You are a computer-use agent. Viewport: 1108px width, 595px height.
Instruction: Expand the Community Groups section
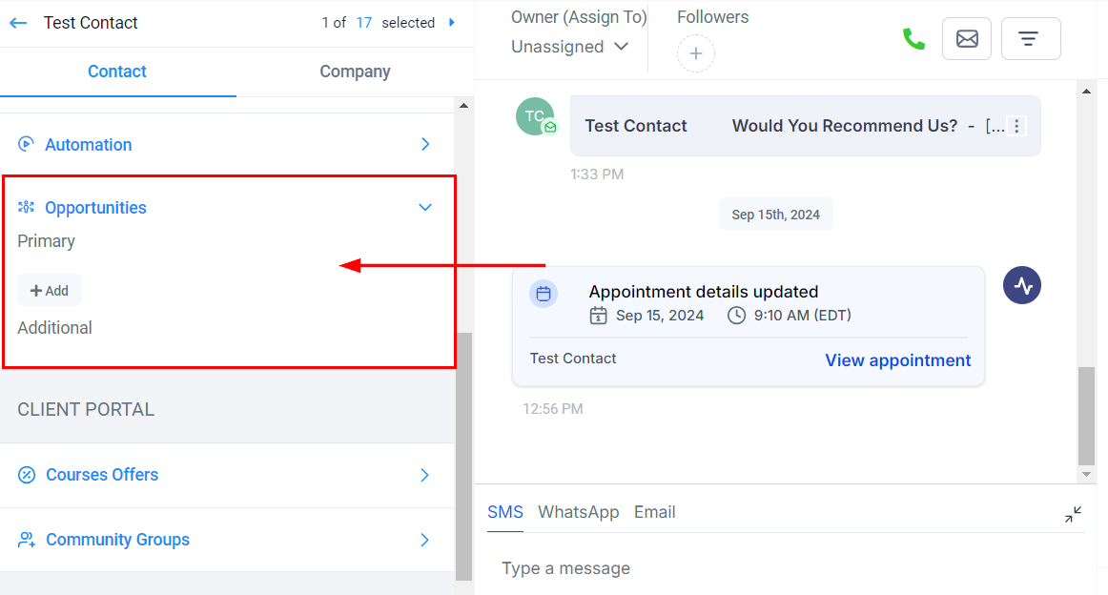(425, 540)
